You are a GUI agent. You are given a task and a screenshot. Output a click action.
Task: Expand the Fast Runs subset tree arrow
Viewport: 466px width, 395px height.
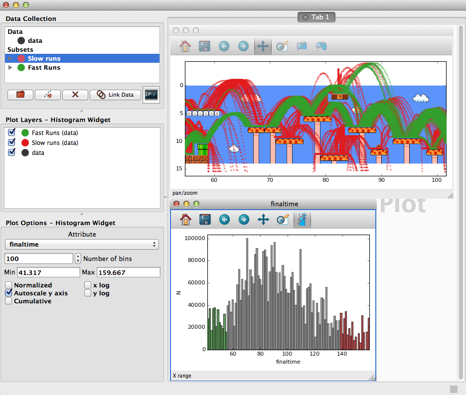tap(10, 67)
